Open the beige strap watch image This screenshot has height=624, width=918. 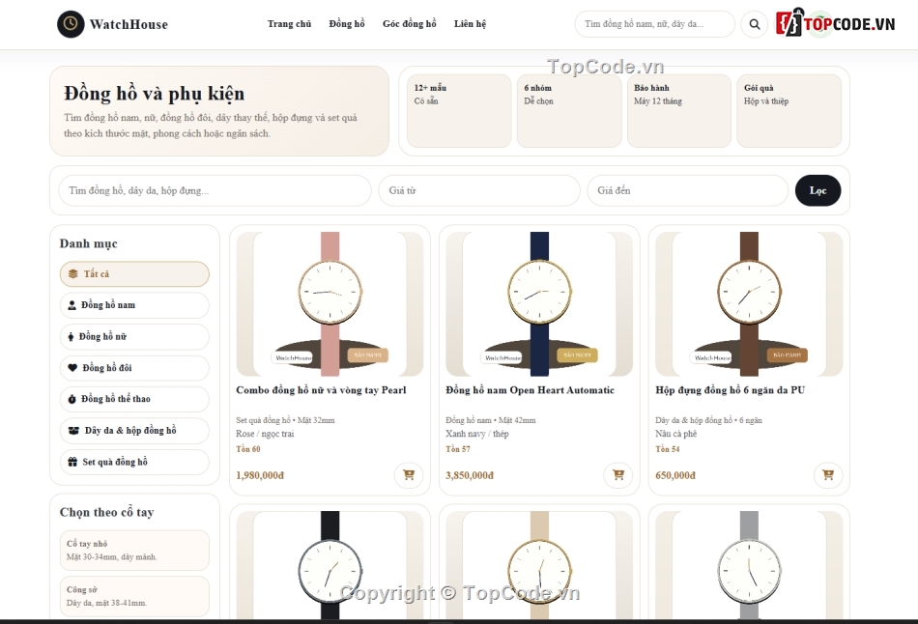pyautogui.click(x=539, y=565)
